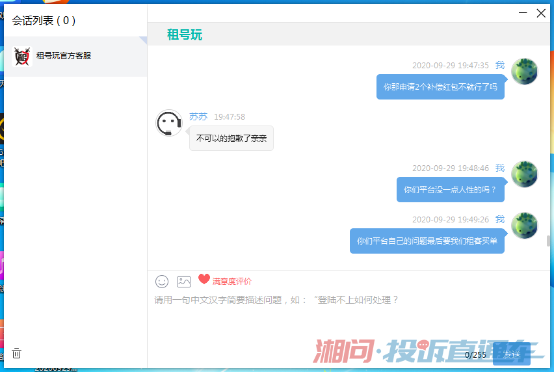Image resolution: width=554 pixels, height=372 pixels.
Task: Minimize the chat window
Action: tap(523, 13)
